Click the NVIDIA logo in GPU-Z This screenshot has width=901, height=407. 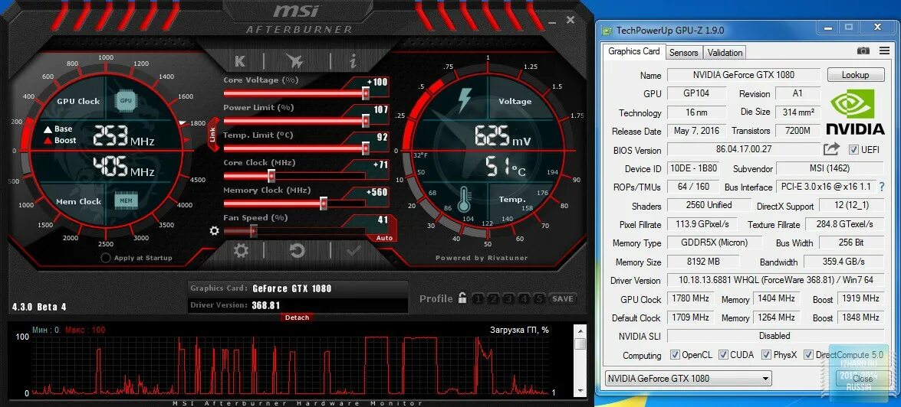click(x=855, y=112)
